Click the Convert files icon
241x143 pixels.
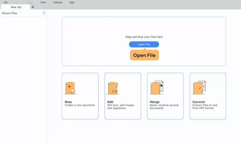coord(199,87)
